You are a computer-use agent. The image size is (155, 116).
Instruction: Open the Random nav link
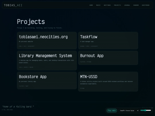point(136,5)
